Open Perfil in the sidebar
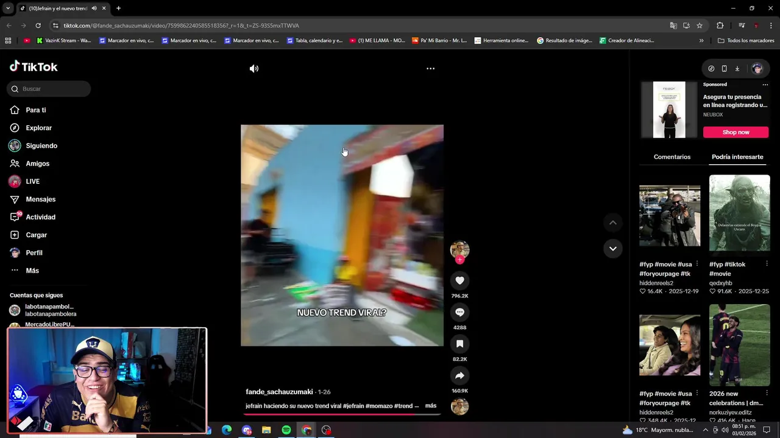780x438 pixels. pos(26,252)
